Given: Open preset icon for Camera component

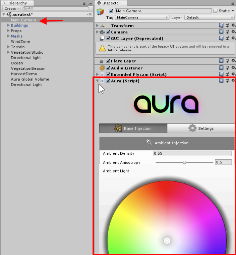Looking at the screenshot, I should click(x=227, y=32).
